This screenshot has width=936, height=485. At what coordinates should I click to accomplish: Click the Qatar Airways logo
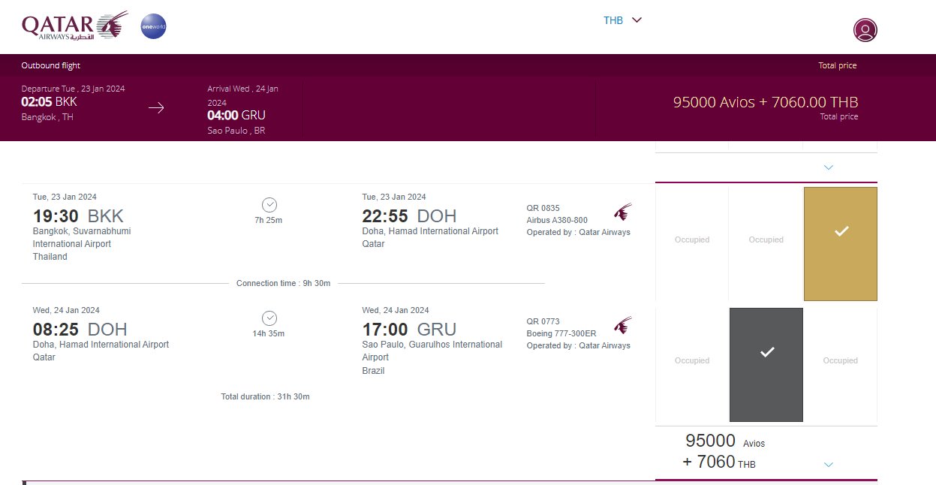pyautogui.click(x=75, y=26)
